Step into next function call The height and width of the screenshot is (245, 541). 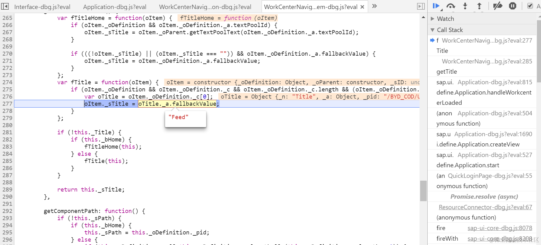click(465, 6)
